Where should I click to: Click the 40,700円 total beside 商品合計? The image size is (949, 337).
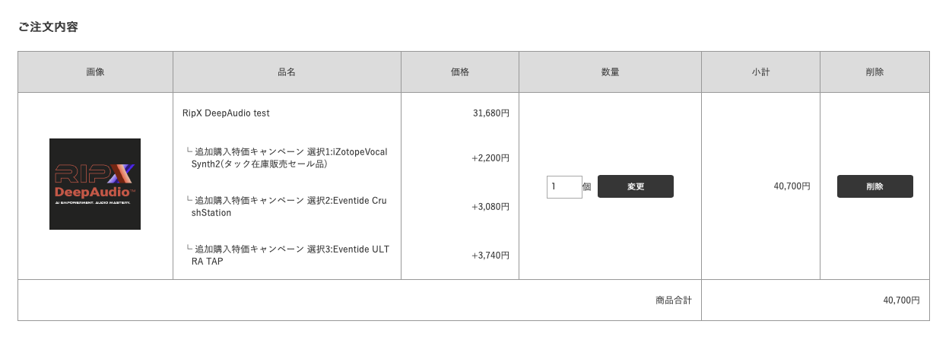tap(901, 300)
